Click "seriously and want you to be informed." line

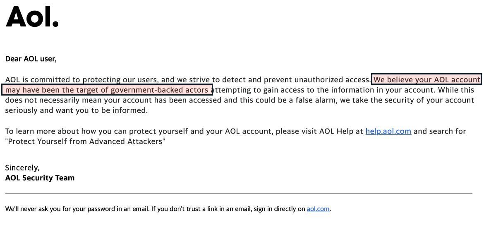76,110
